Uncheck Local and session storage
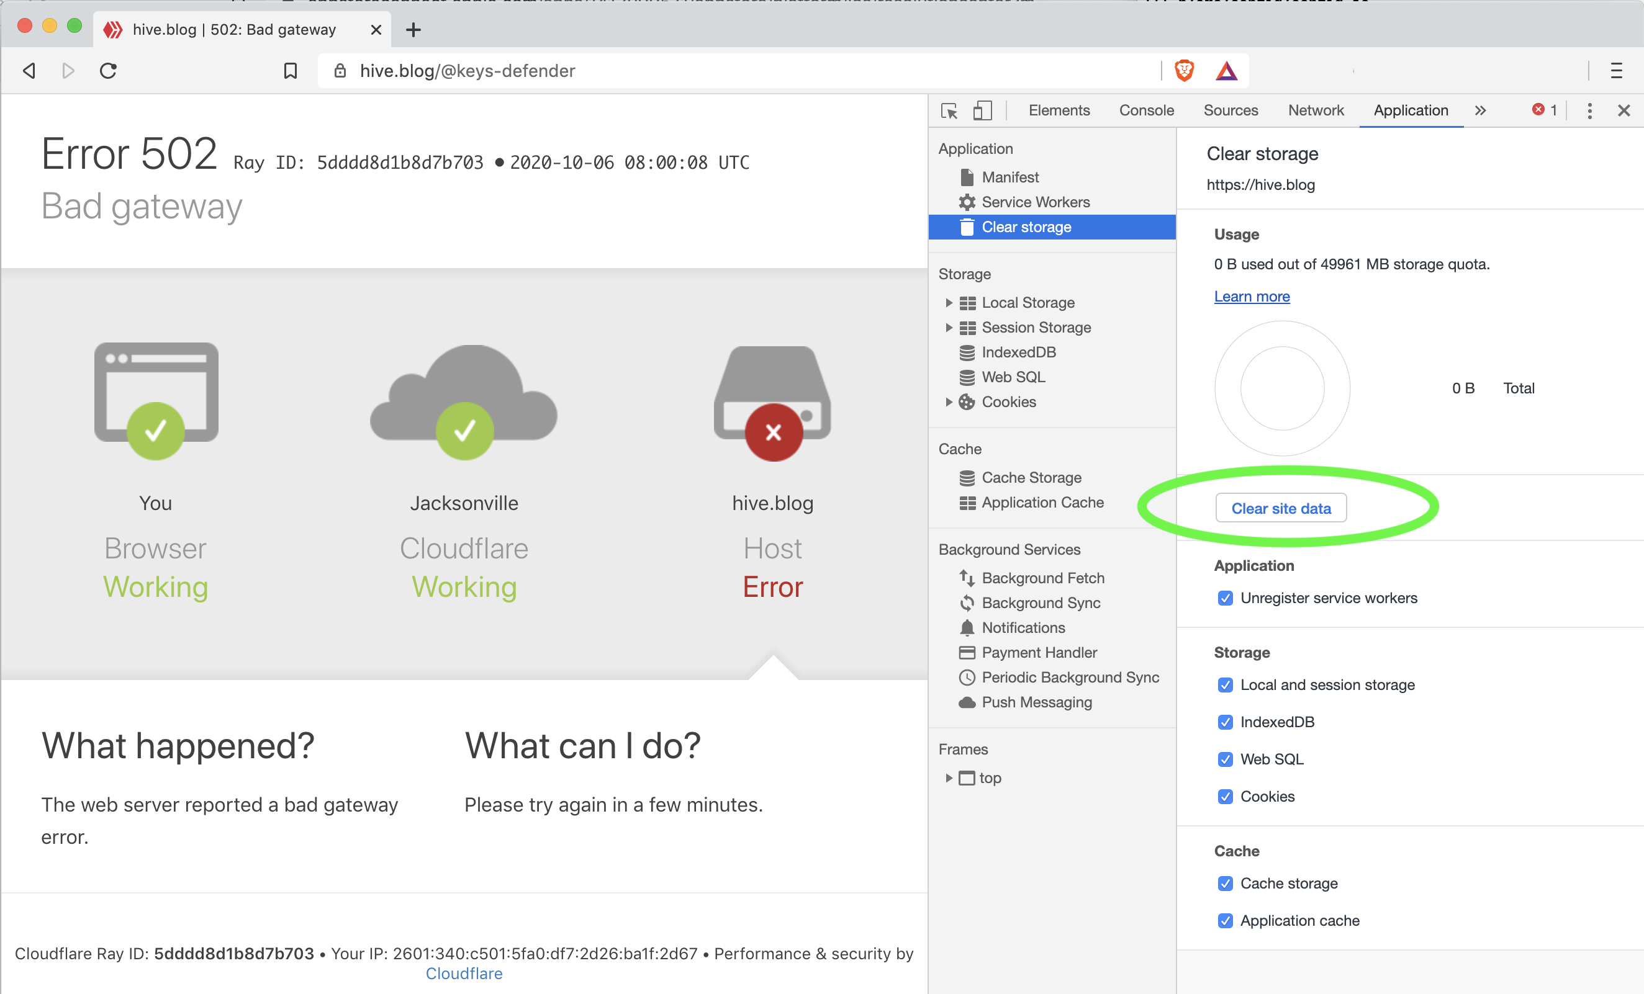 coord(1225,684)
